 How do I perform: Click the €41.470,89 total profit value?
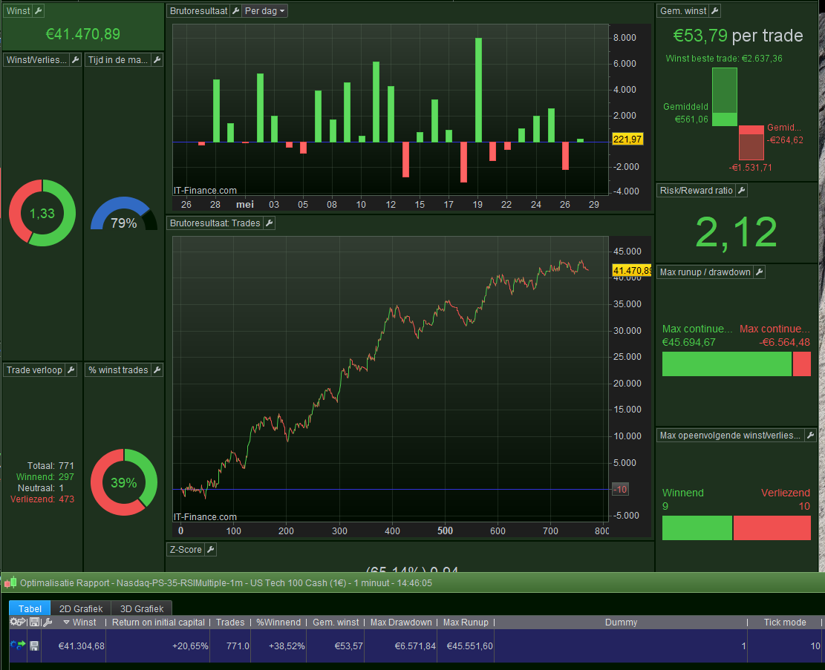pyautogui.click(x=83, y=34)
